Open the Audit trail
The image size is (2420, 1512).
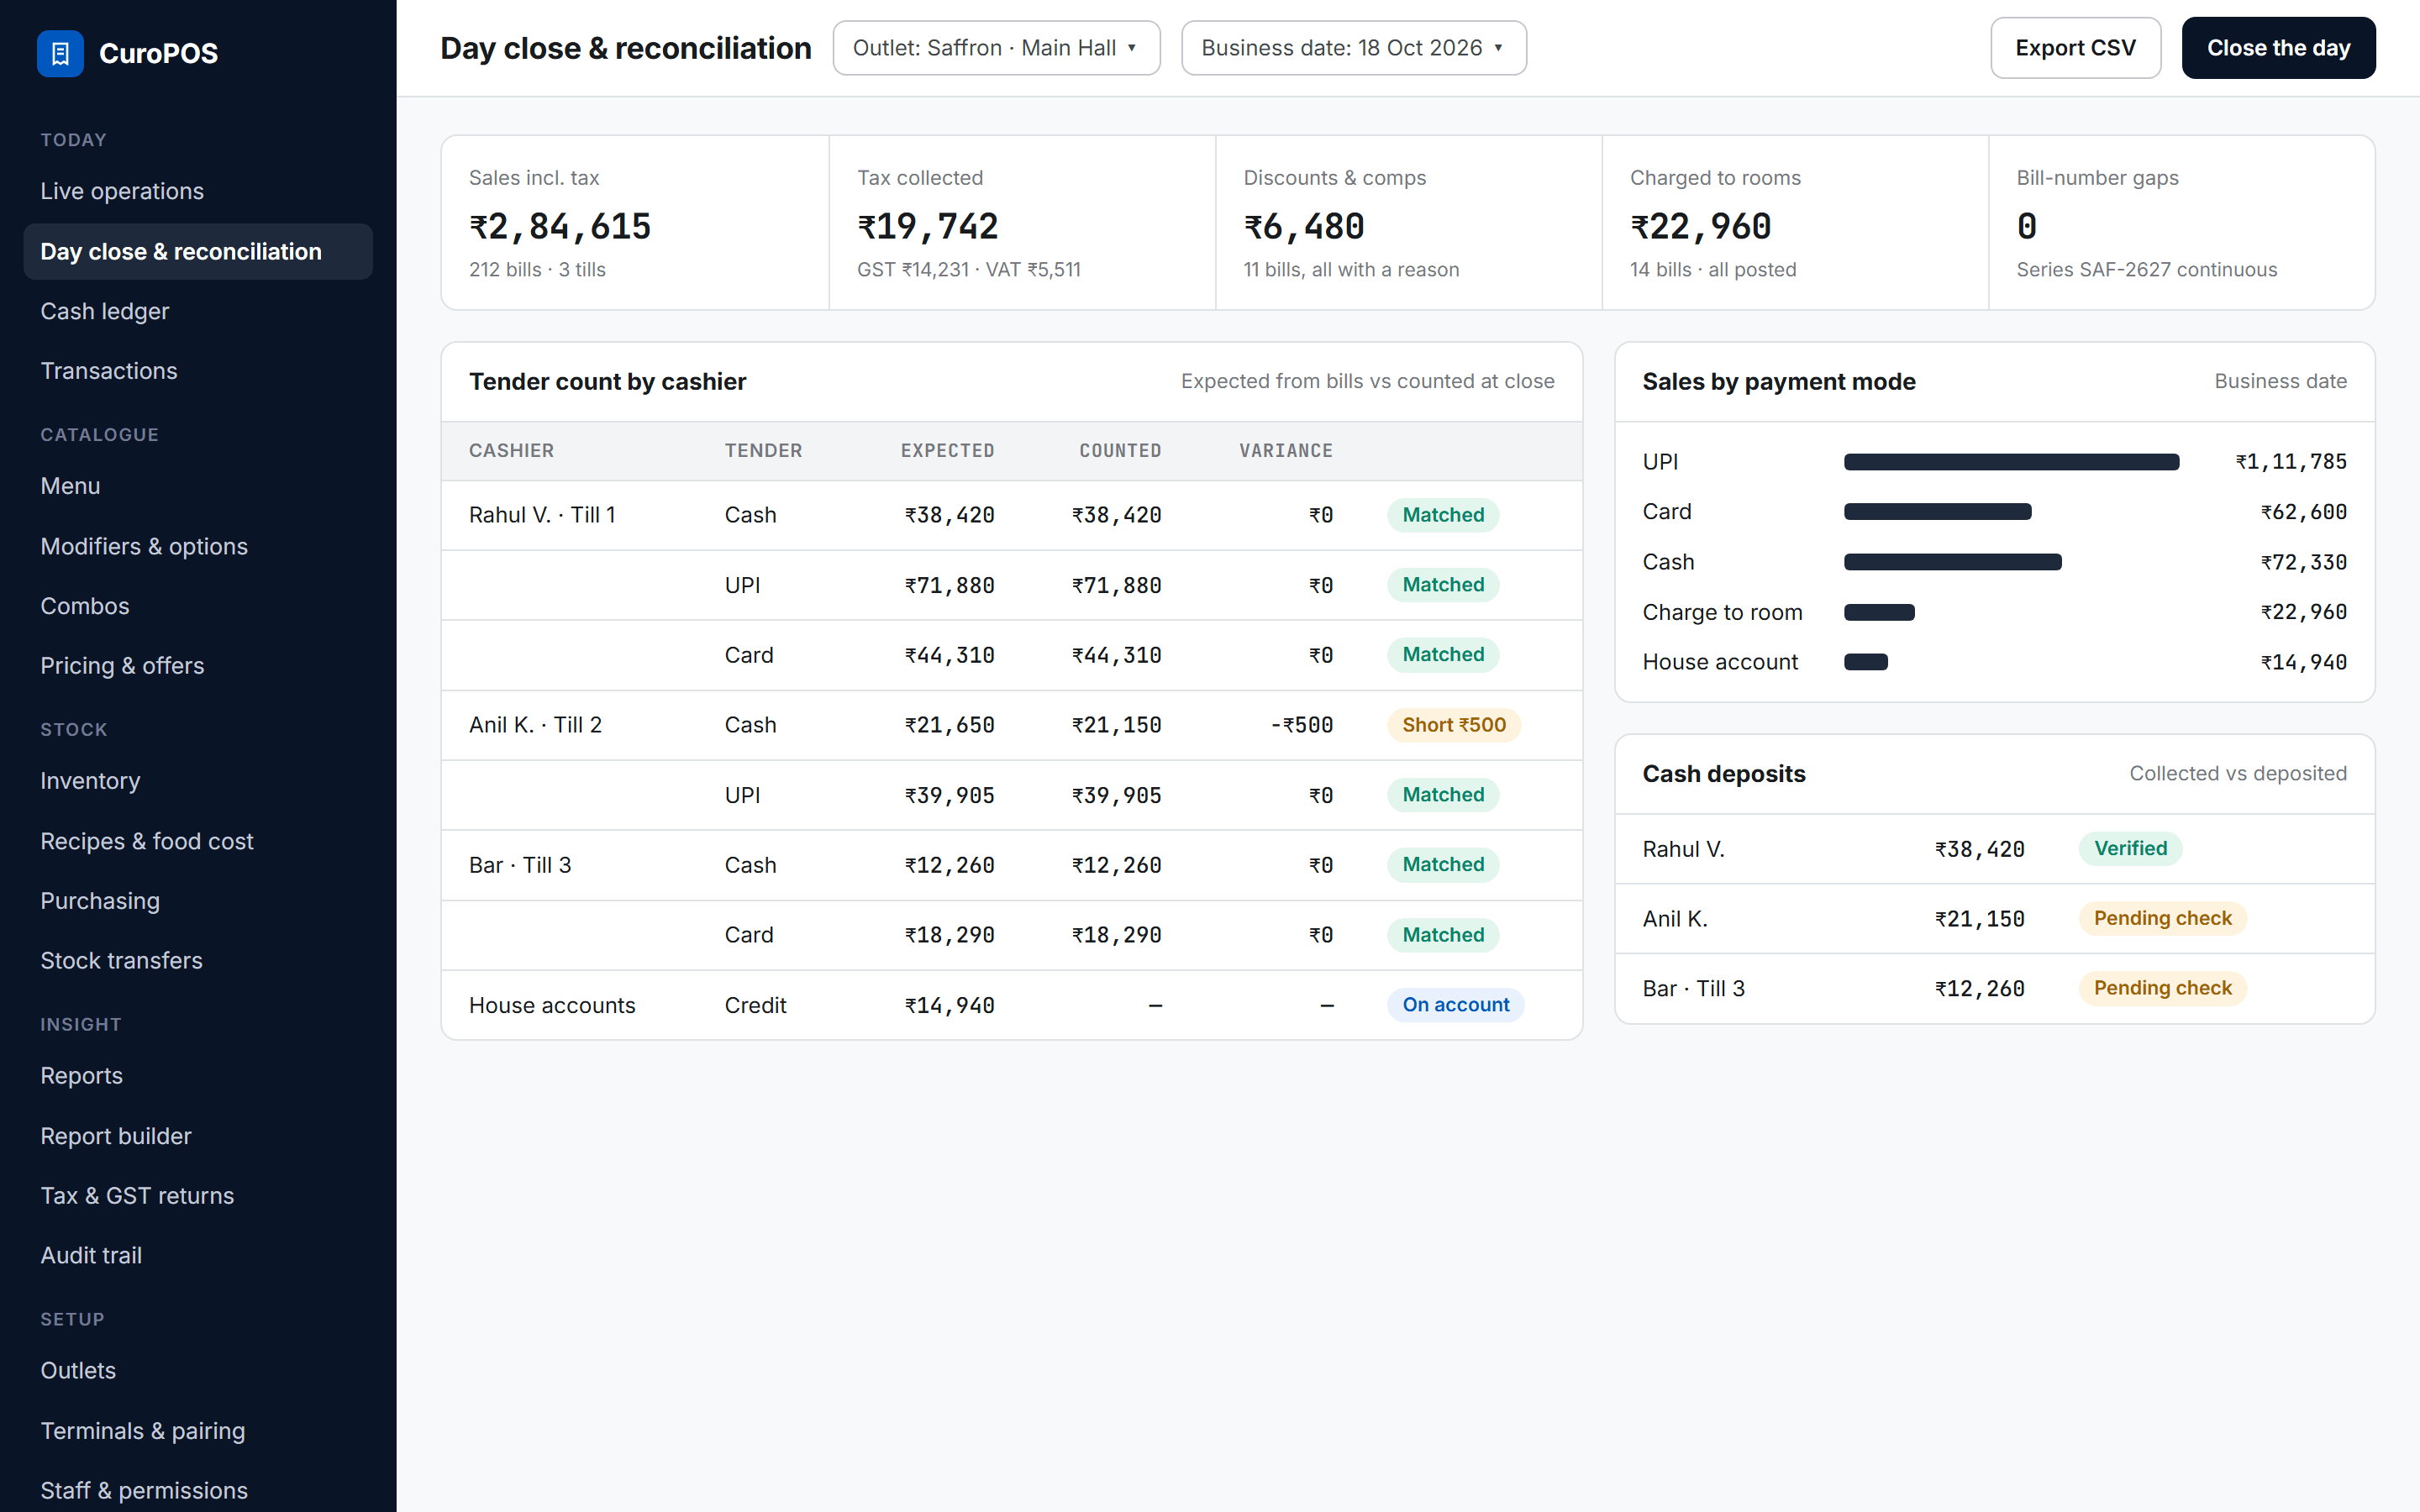coord(198,1255)
